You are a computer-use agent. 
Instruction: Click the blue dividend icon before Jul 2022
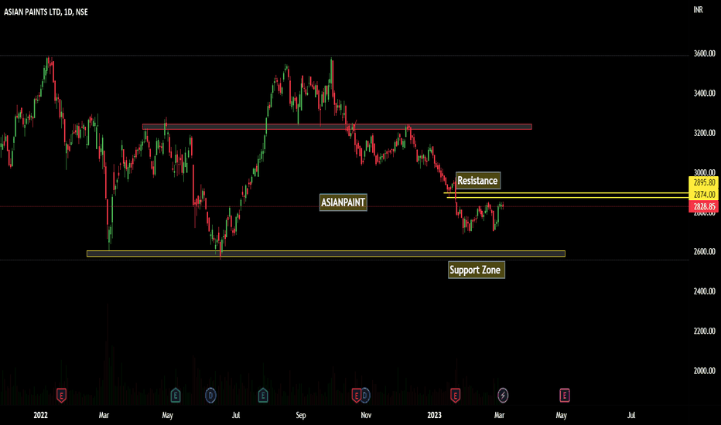pos(210,395)
